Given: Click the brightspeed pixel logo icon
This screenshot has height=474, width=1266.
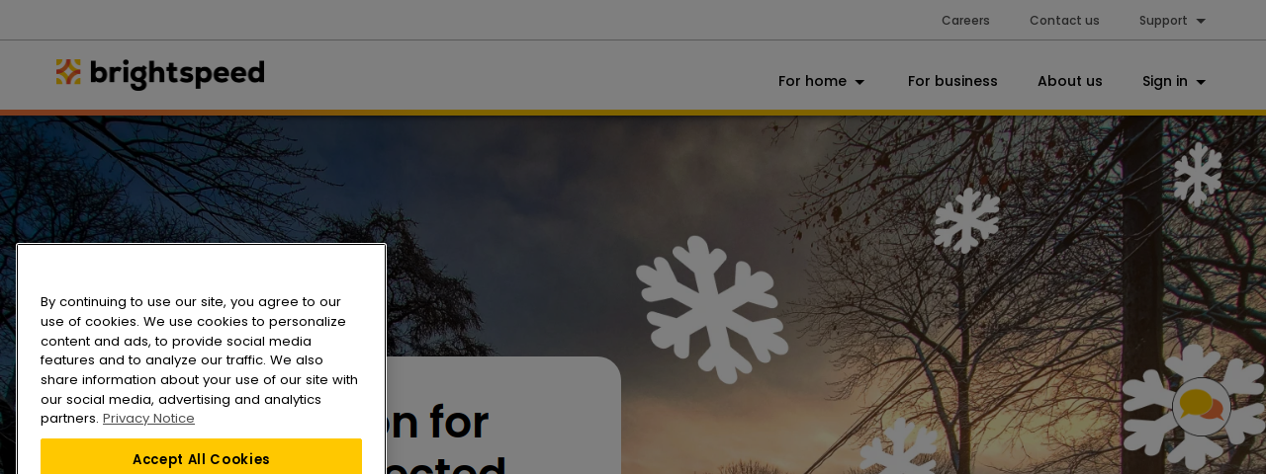Looking at the screenshot, I should pyautogui.click(x=68, y=73).
